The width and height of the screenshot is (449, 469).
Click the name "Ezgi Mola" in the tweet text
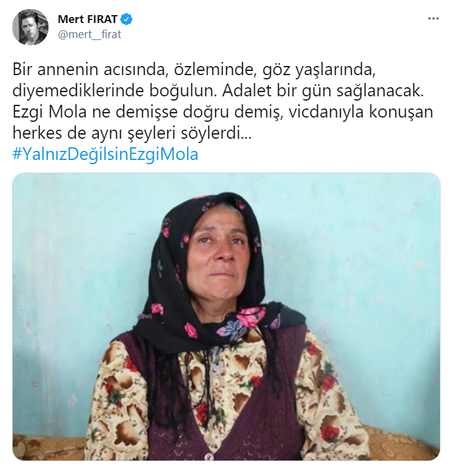pos(50,112)
